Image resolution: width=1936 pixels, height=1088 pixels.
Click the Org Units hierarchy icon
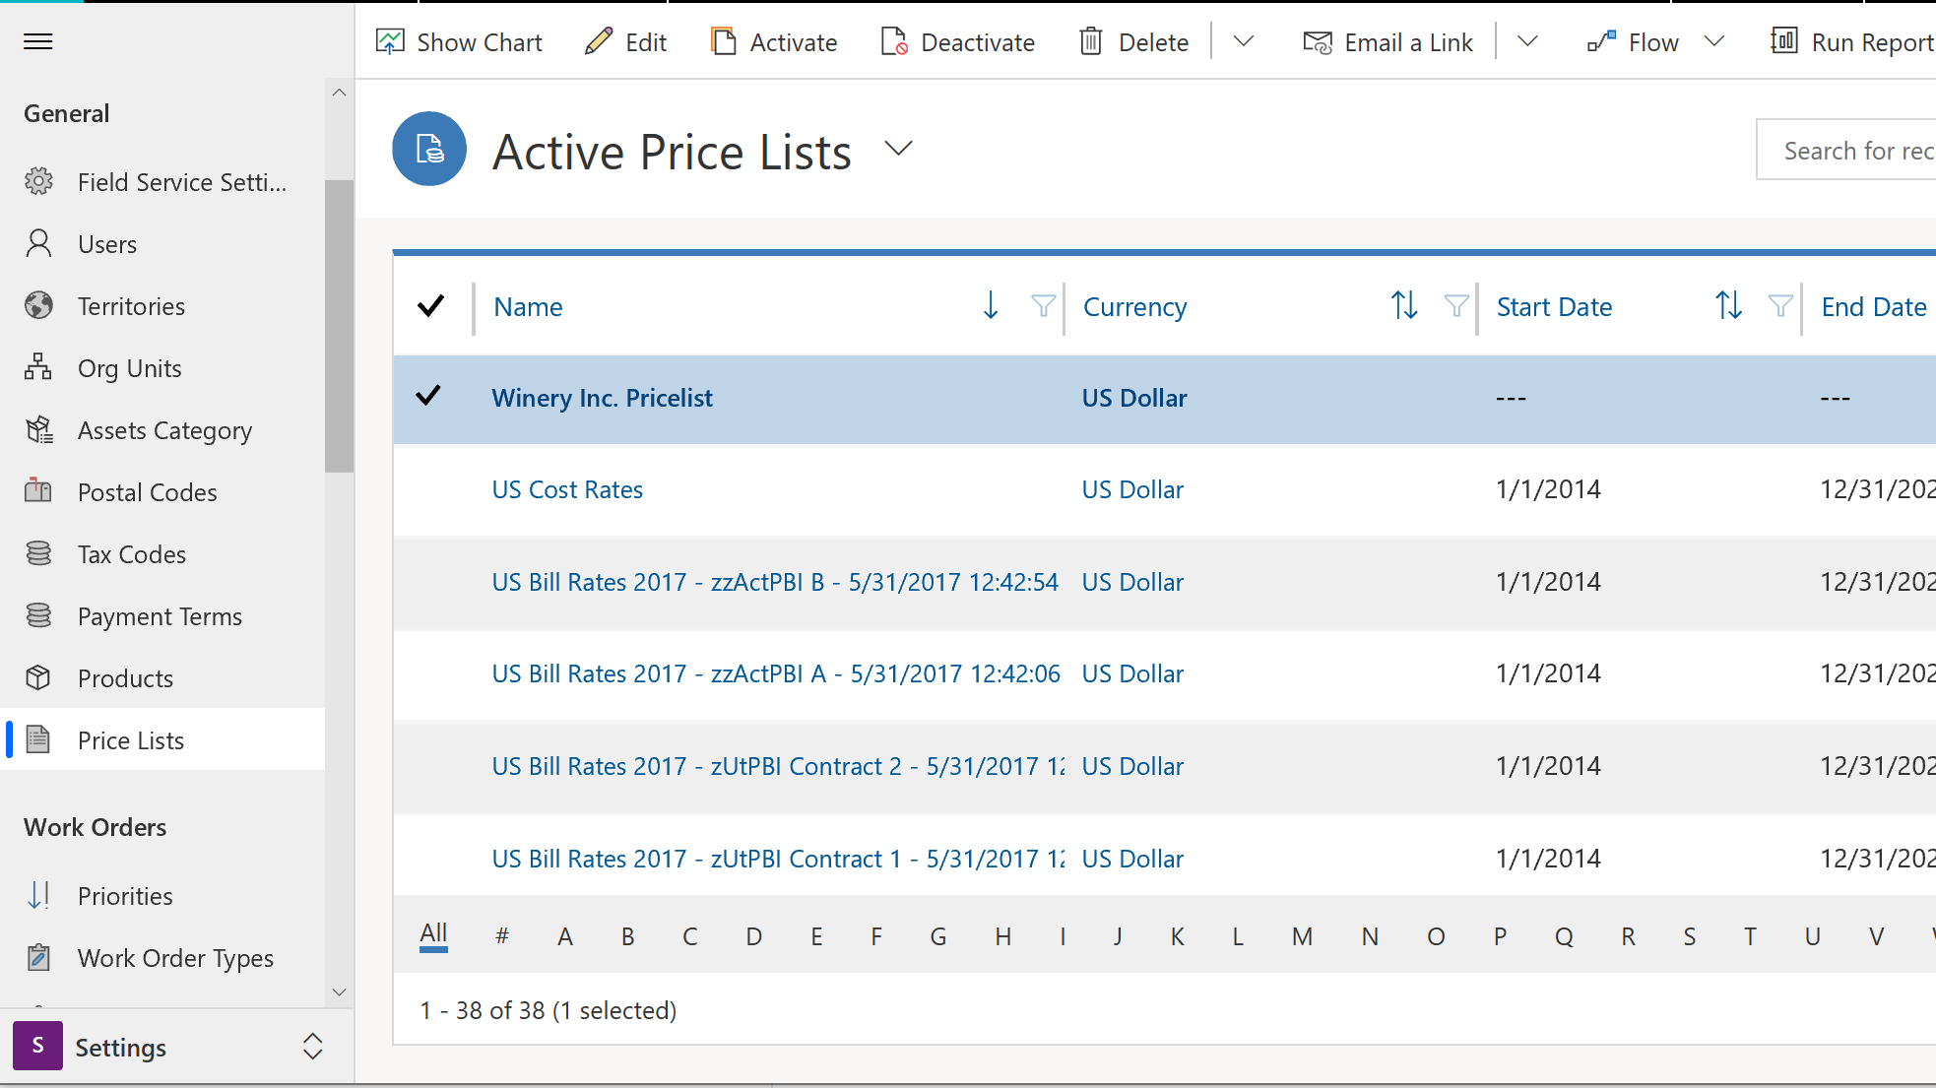pyautogui.click(x=38, y=367)
